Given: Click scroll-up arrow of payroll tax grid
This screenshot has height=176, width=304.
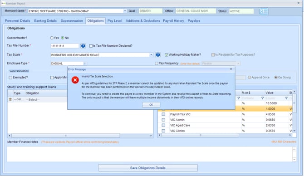Looking at the screenshot, I should tap(294, 92).
